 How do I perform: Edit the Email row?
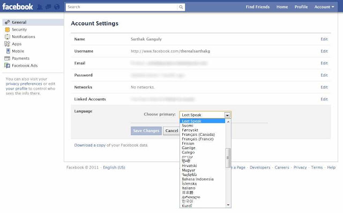coord(324,63)
